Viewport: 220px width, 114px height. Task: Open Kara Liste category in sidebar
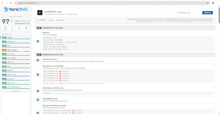[16, 79]
